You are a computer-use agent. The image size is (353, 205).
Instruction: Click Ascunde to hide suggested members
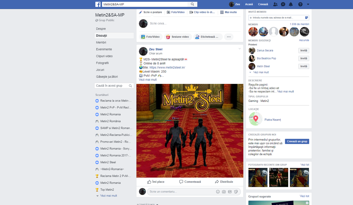pyautogui.click(x=304, y=40)
